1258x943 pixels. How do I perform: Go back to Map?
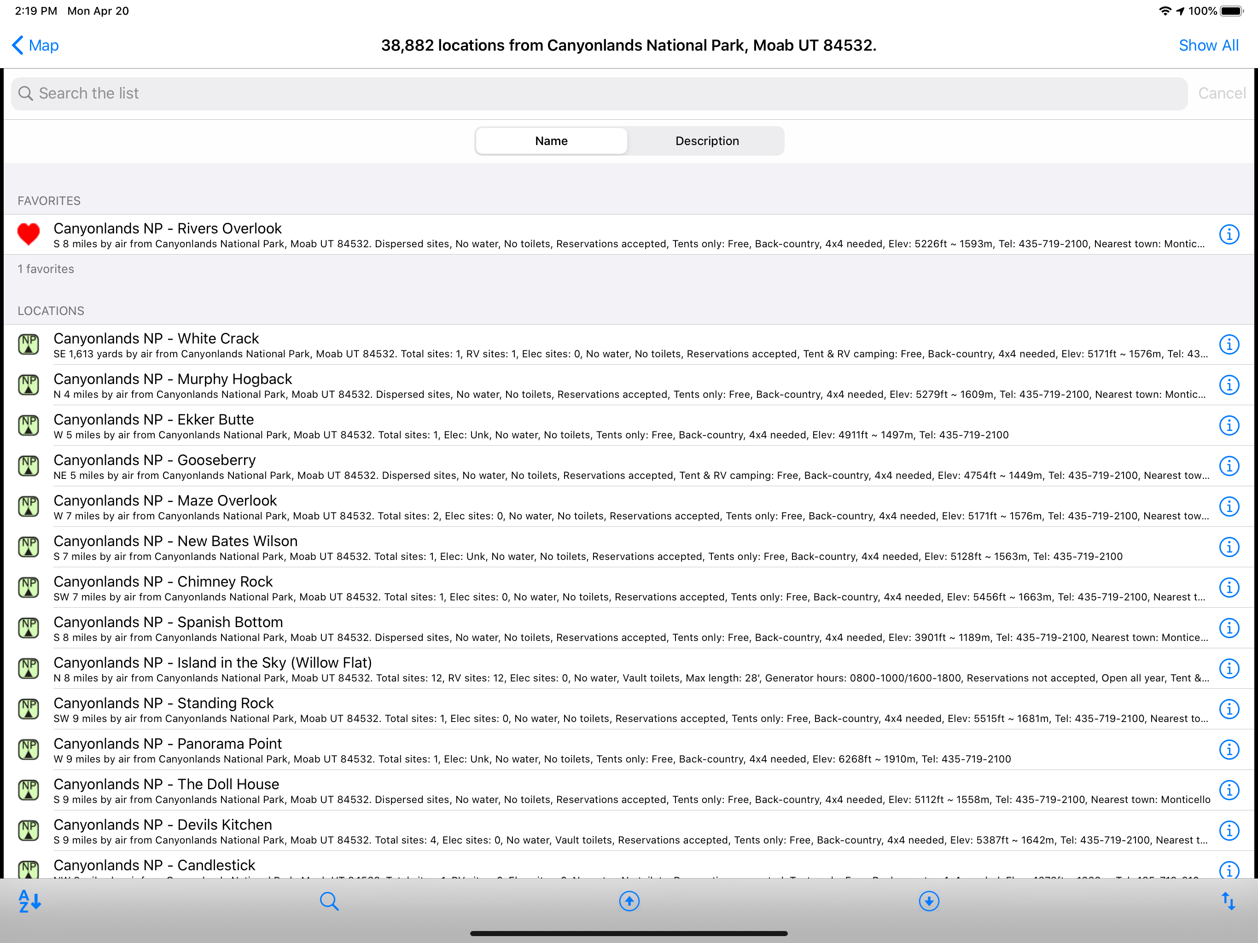(x=35, y=46)
